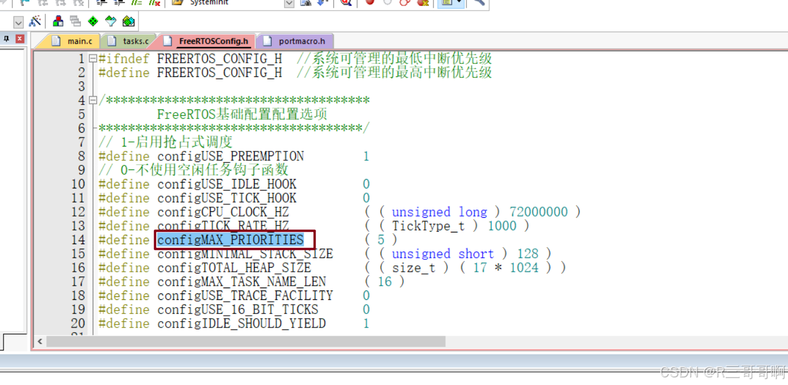The height and width of the screenshot is (385, 788).
Task: Click the gray stacked-windows icon beside the colored boxes
Action: (75, 22)
